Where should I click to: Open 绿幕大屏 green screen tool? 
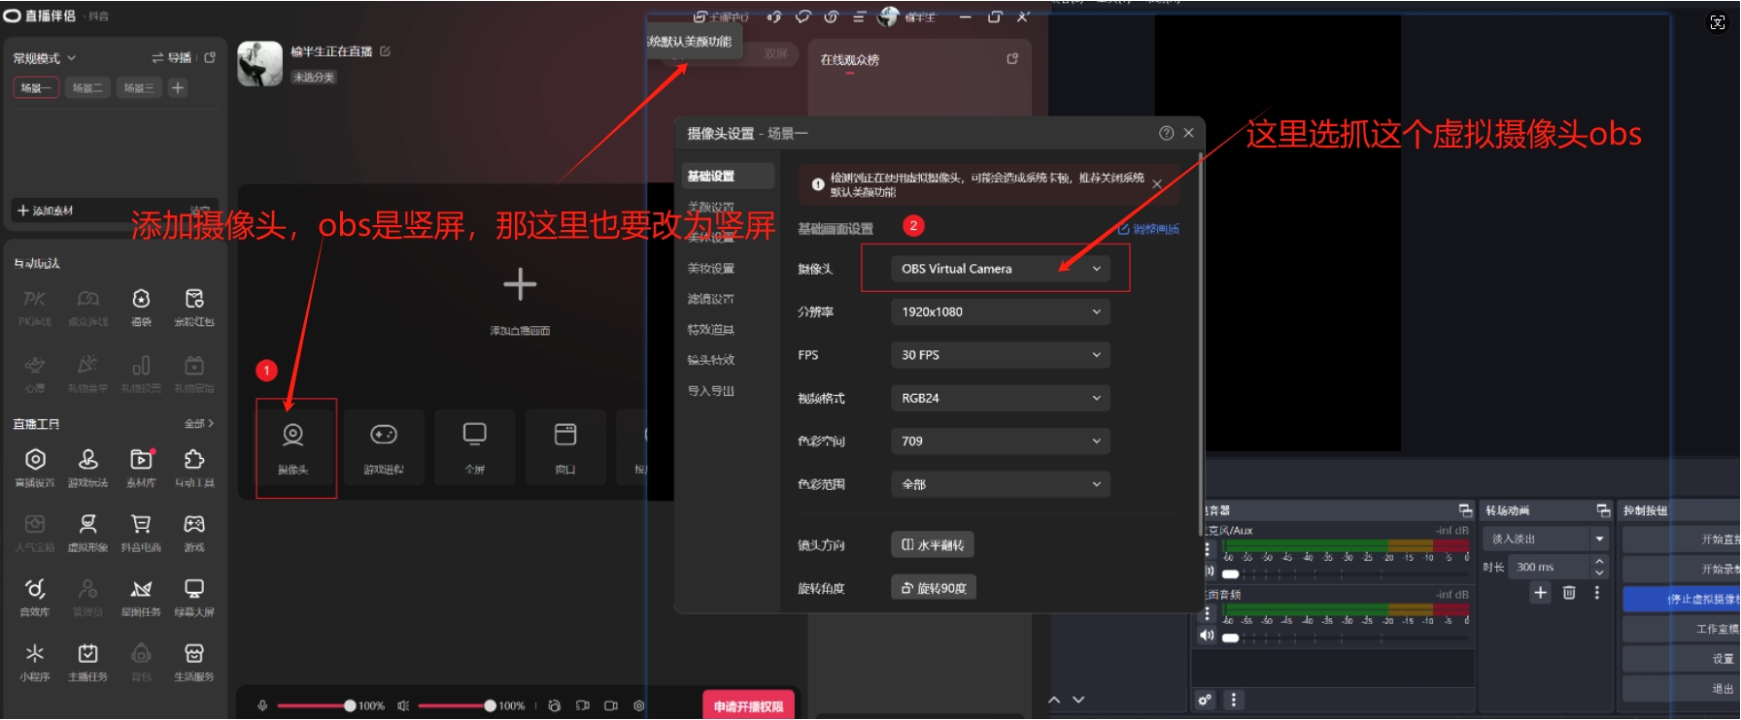pos(194,598)
